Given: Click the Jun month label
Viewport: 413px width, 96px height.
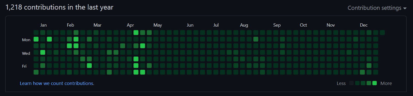Looking at the screenshot, I should (x=190, y=25).
